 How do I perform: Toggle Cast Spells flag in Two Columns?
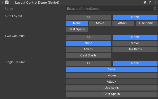(x=89, y=55)
